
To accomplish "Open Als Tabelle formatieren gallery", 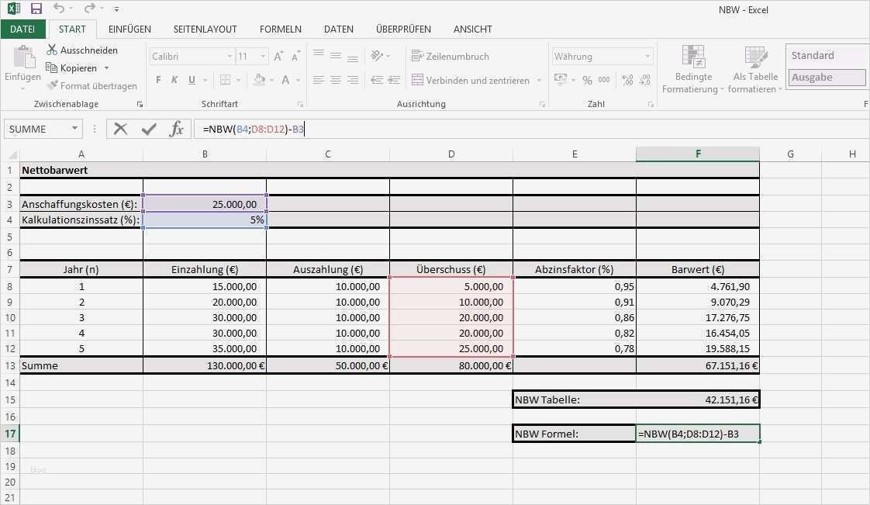I will point(755,69).
